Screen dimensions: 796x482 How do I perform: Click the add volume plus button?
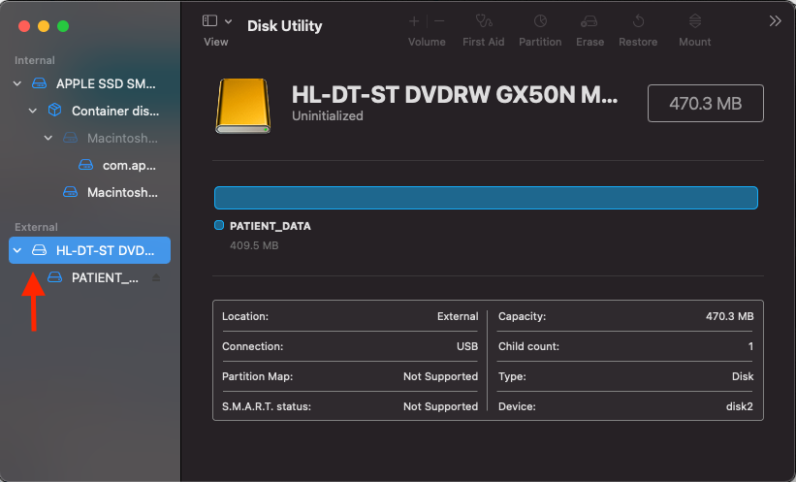coord(415,21)
